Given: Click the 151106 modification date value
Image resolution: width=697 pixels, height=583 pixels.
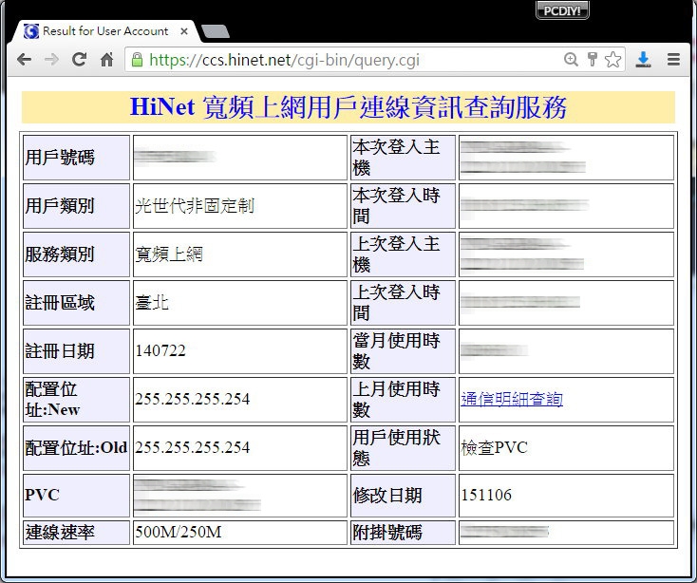Looking at the screenshot, I should click(486, 495).
